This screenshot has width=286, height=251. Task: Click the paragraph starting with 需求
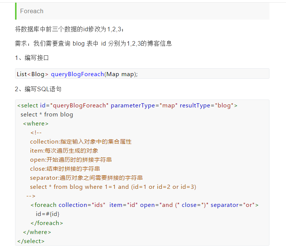pos(93,44)
